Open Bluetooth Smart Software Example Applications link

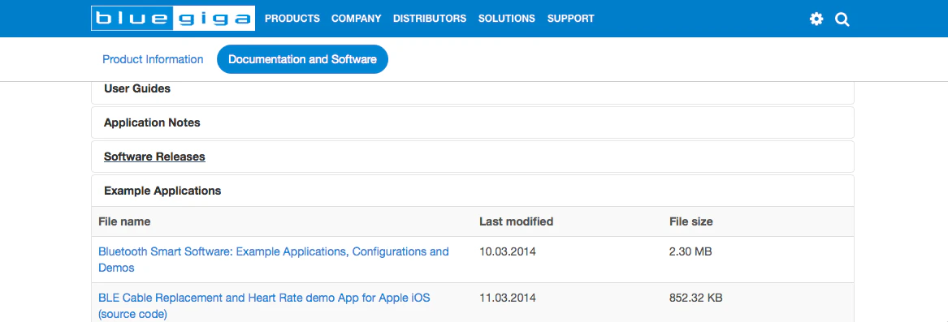[x=273, y=260]
